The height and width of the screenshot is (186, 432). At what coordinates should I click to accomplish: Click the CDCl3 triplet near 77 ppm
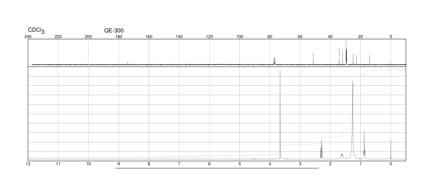pyautogui.click(x=274, y=61)
